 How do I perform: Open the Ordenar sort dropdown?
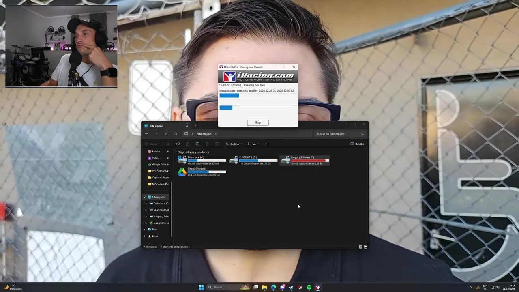[x=234, y=144]
